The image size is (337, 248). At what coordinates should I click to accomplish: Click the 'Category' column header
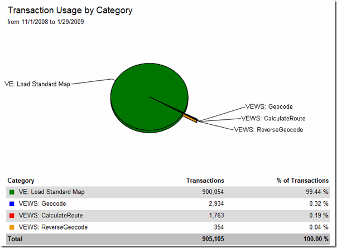[x=21, y=181]
